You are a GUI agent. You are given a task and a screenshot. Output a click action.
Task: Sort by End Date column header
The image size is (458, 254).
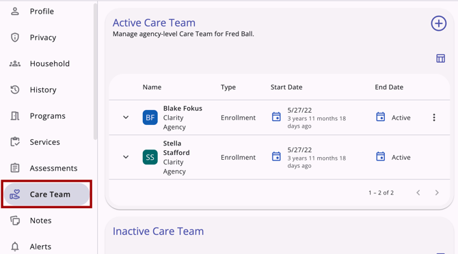click(389, 87)
